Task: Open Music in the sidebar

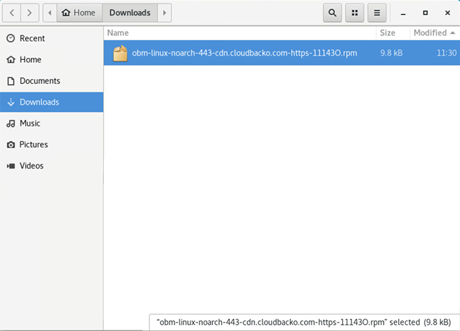Action: pyautogui.click(x=52, y=123)
